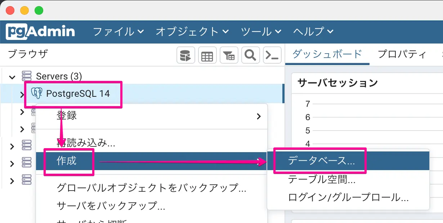
Task: Open the ツール menu
Action: point(261,32)
